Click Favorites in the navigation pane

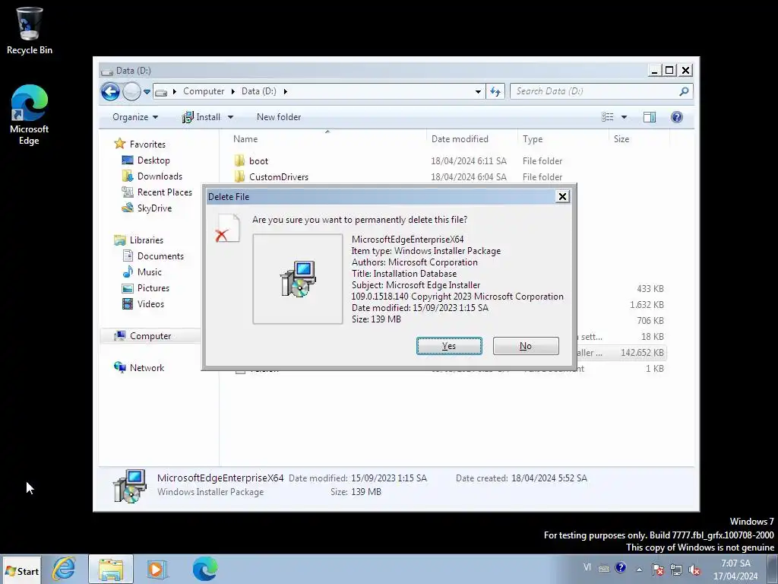pos(147,144)
